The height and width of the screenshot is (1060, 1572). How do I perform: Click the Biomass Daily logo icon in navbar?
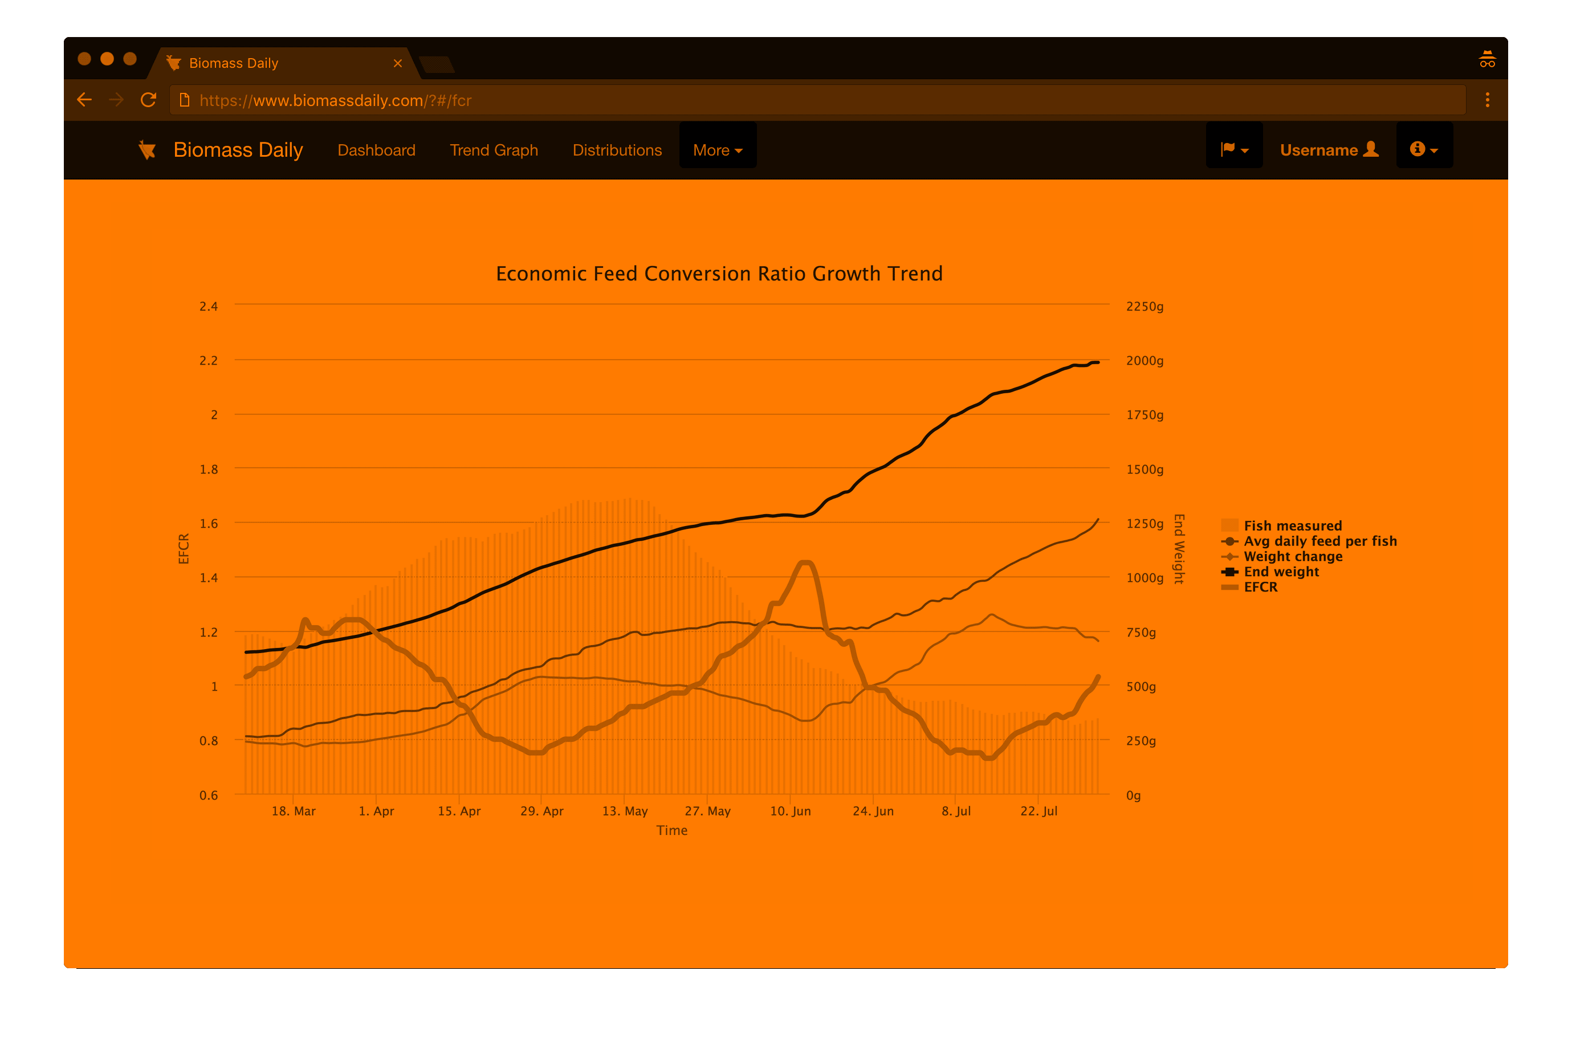click(x=146, y=150)
